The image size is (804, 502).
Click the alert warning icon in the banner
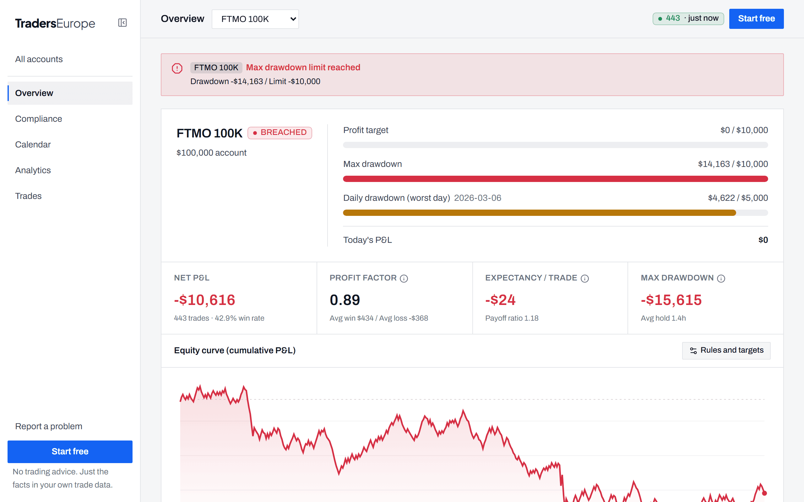[x=177, y=68]
